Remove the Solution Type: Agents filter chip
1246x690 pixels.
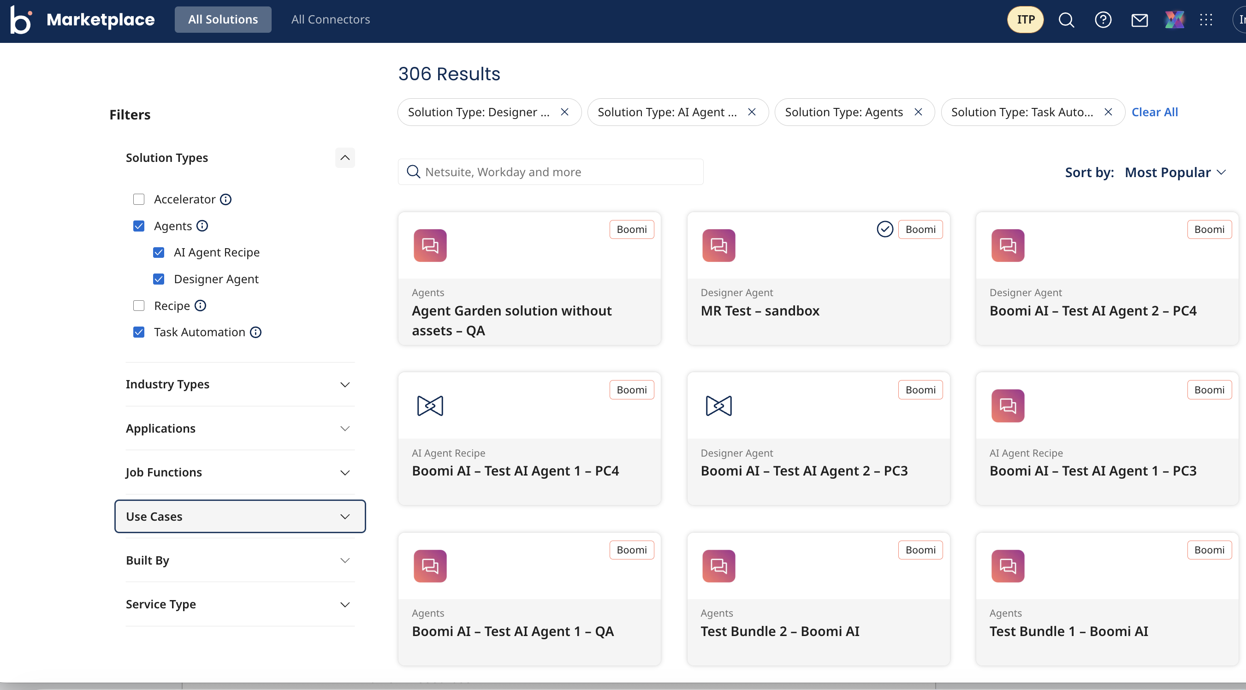(918, 112)
